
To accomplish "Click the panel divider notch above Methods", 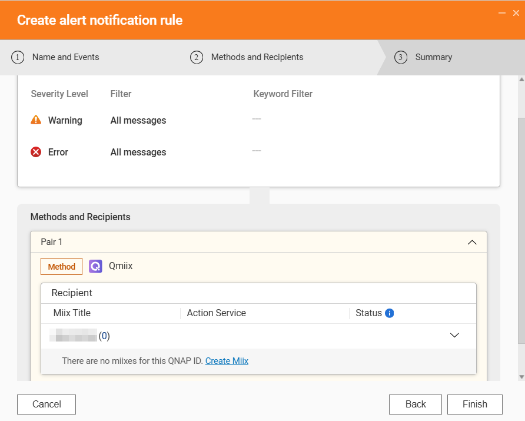I will click(260, 194).
